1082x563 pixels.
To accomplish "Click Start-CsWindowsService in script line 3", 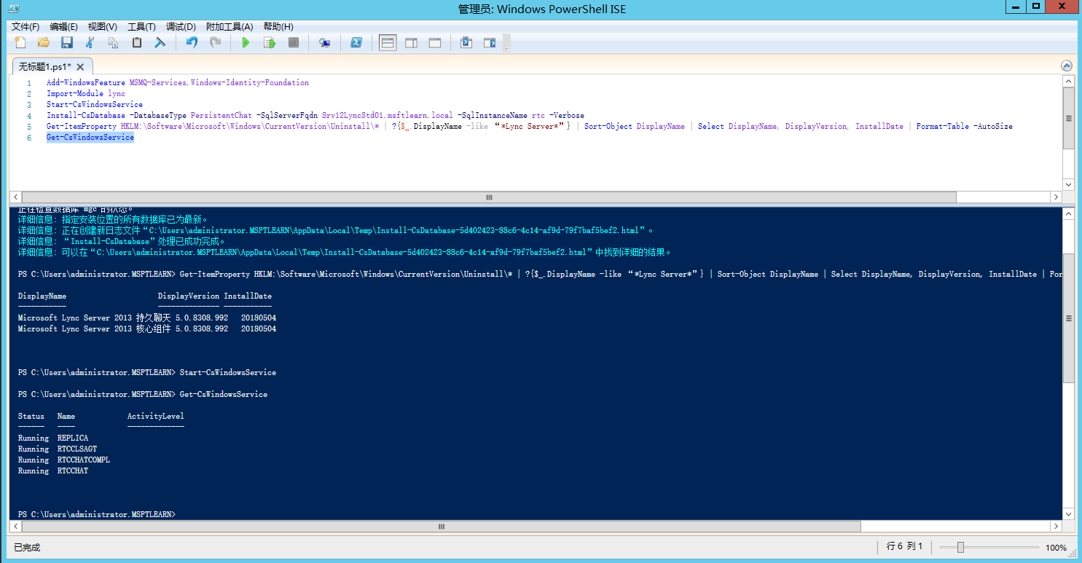I will tap(95, 105).
